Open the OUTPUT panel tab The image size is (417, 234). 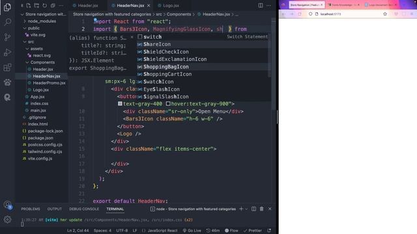point(55,209)
